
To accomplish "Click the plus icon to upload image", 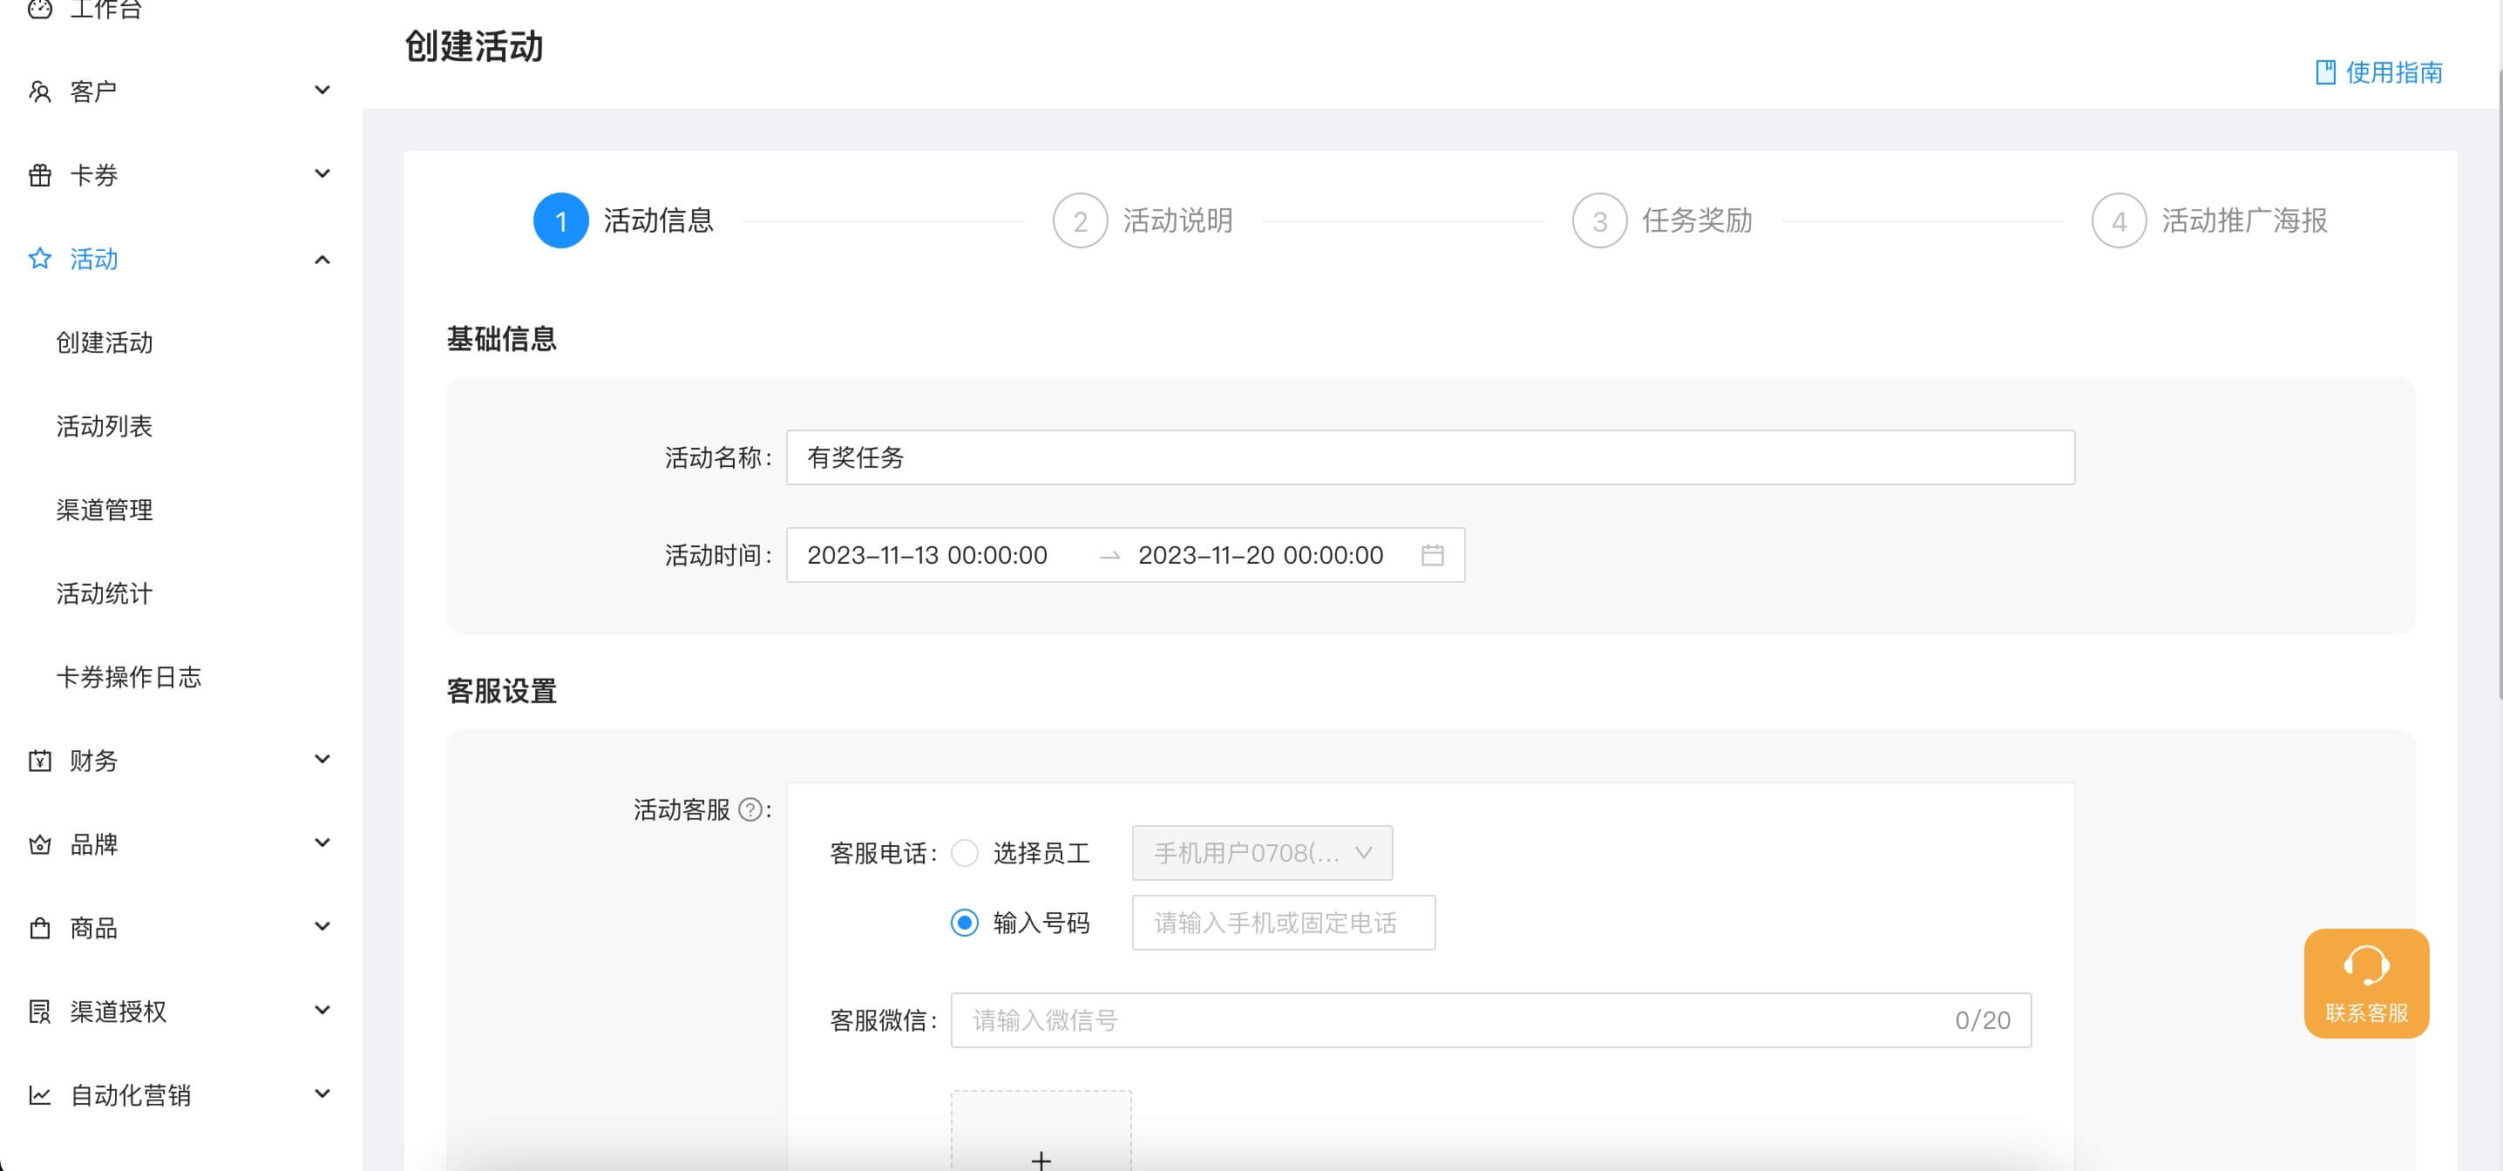I will 1041,1160.
